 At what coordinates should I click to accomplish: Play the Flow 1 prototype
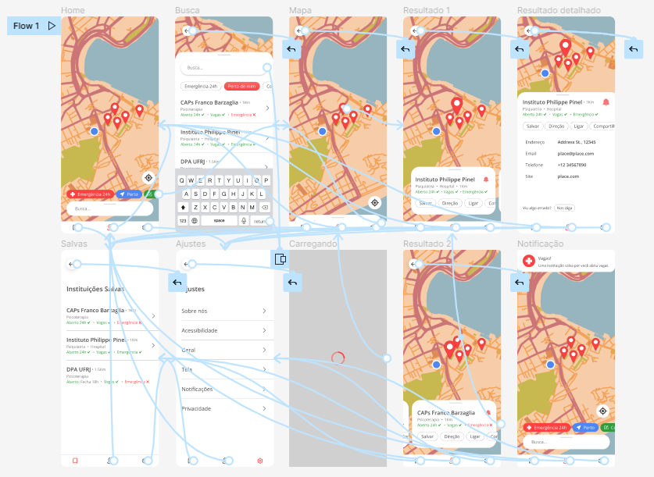[x=52, y=26]
